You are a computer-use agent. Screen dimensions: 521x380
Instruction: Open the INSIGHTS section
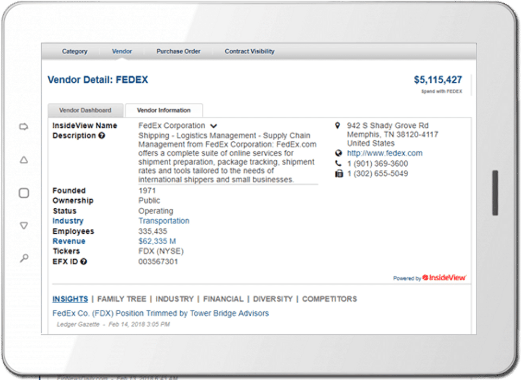[70, 299]
